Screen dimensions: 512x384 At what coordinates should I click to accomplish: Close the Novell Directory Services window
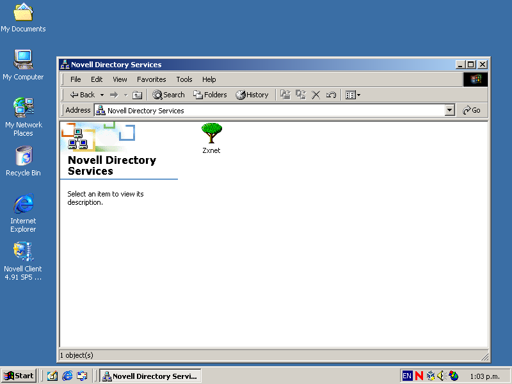(483, 65)
